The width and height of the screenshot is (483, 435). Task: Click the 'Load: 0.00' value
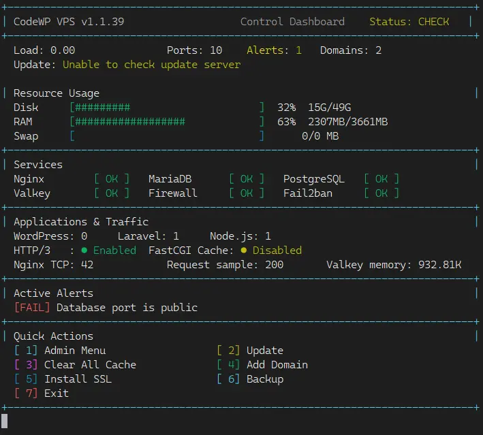coord(44,50)
